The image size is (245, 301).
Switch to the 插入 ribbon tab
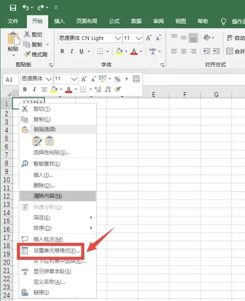[59, 21]
